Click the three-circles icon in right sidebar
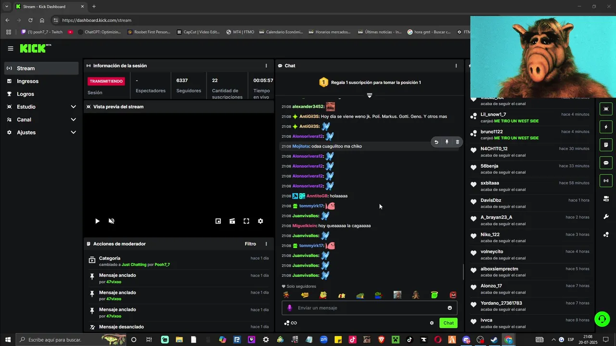616x346 pixels. coord(606,235)
